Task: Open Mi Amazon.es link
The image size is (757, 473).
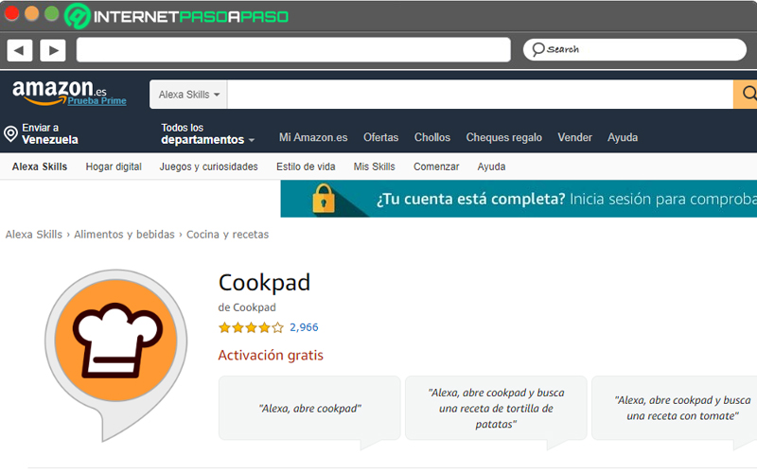Action: click(x=313, y=137)
